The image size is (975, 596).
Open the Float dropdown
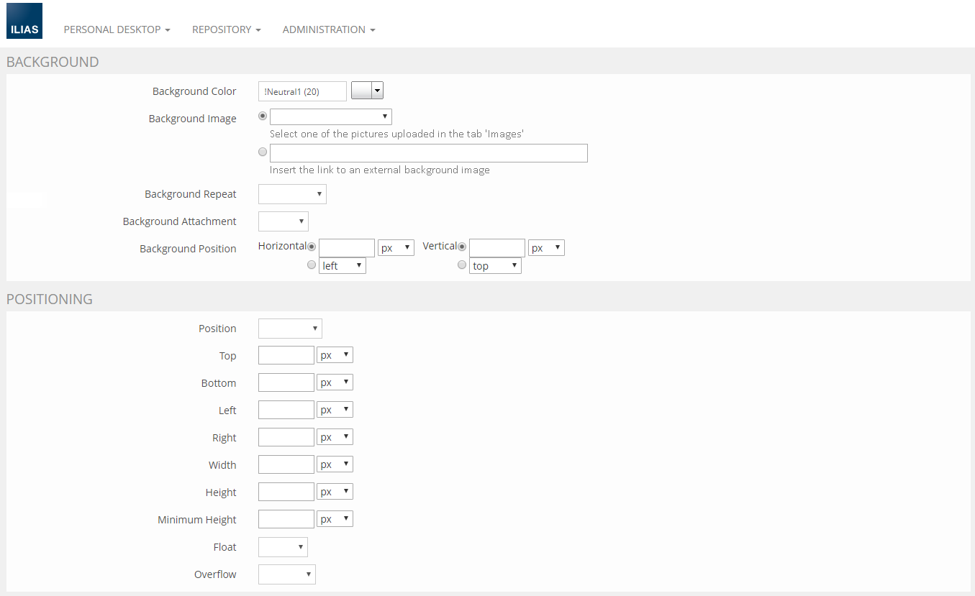click(283, 547)
